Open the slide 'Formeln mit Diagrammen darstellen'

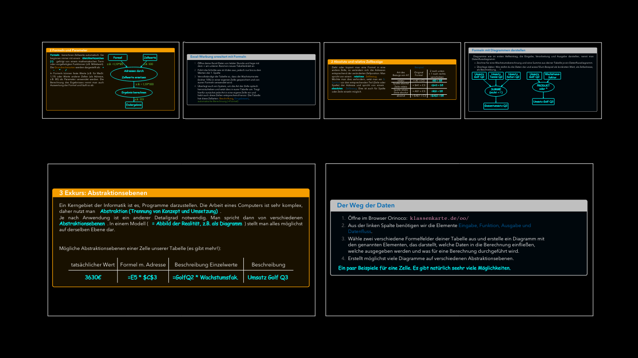(533, 80)
